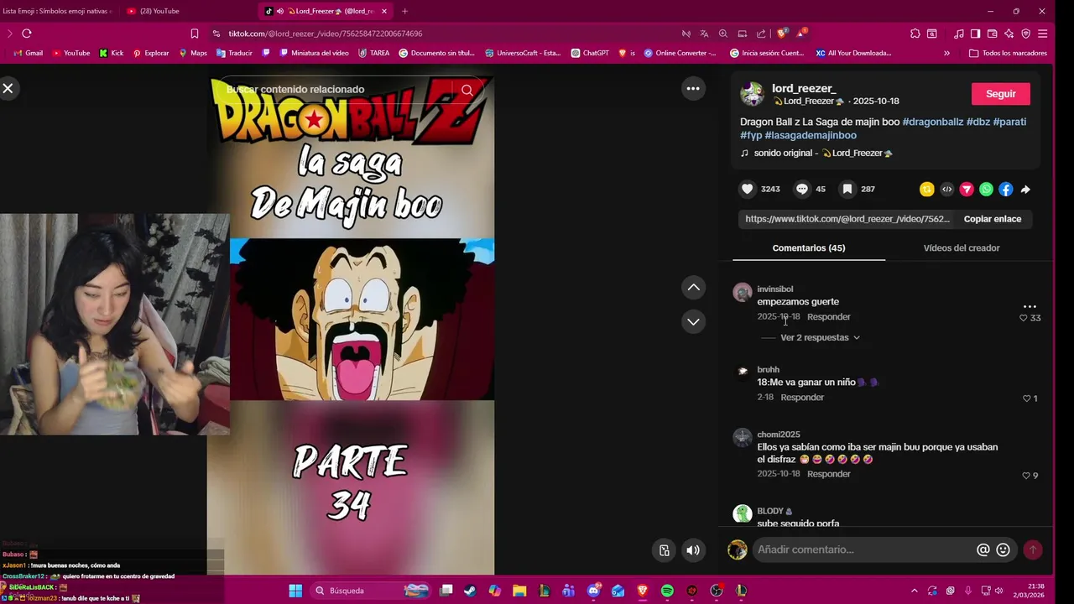Insert a mention with the @ icon
The height and width of the screenshot is (604, 1074).
(x=983, y=550)
